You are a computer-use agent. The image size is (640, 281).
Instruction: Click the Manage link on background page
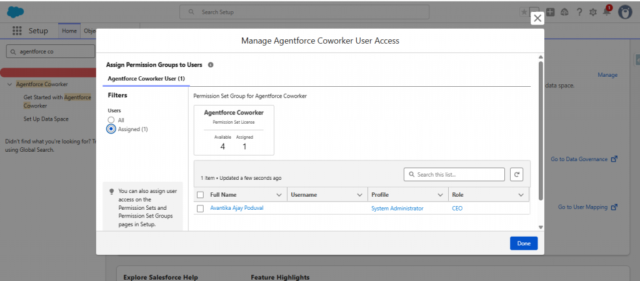(x=607, y=75)
